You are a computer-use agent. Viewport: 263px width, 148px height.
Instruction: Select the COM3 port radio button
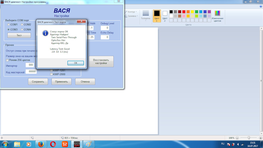tap(8, 30)
